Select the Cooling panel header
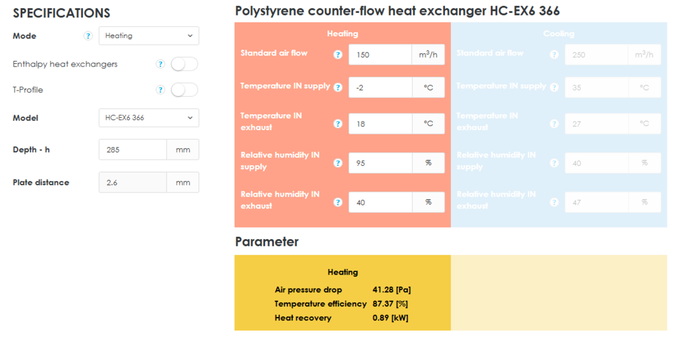Viewport: 673px width, 337px height. point(559,34)
